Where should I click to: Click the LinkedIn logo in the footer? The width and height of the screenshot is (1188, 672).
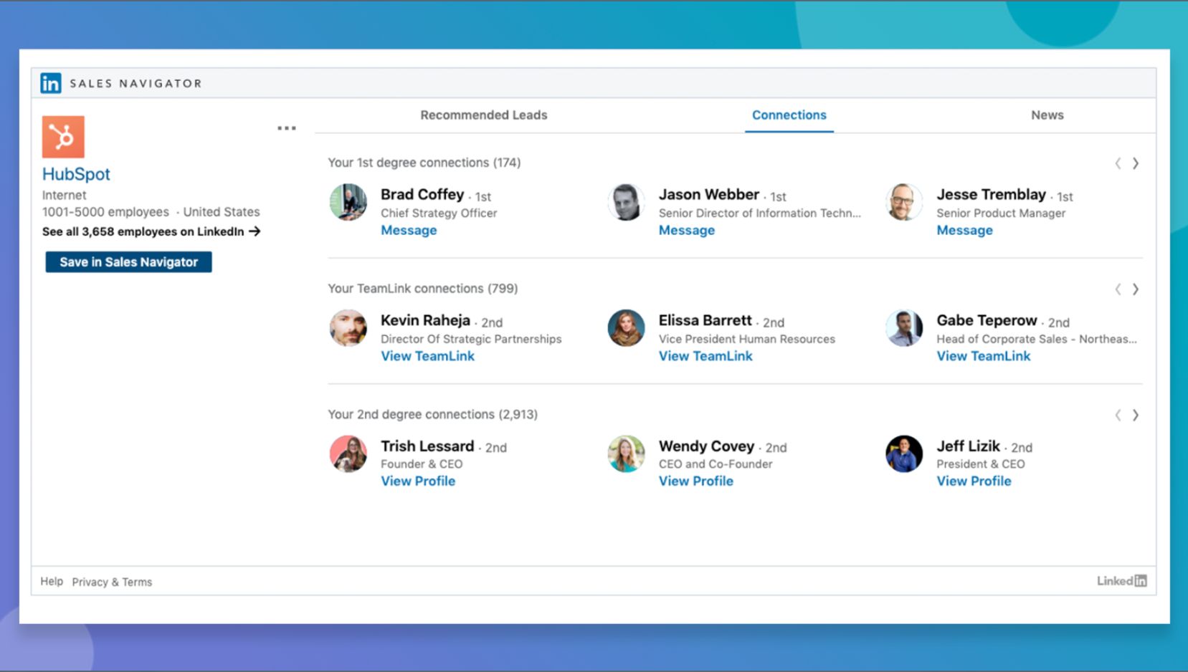(1121, 580)
